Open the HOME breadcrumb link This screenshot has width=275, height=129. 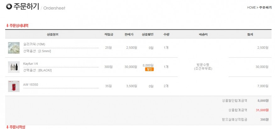click(x=251, y=8)
